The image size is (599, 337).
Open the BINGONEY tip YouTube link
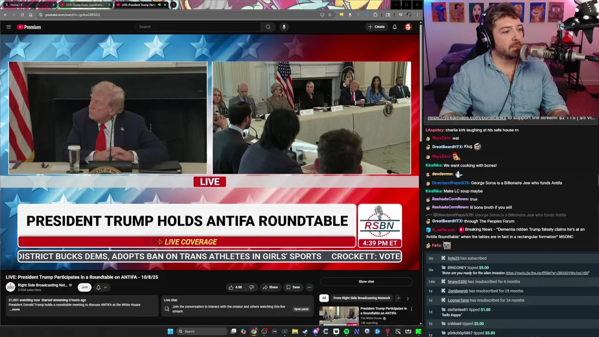click(547, 273)
